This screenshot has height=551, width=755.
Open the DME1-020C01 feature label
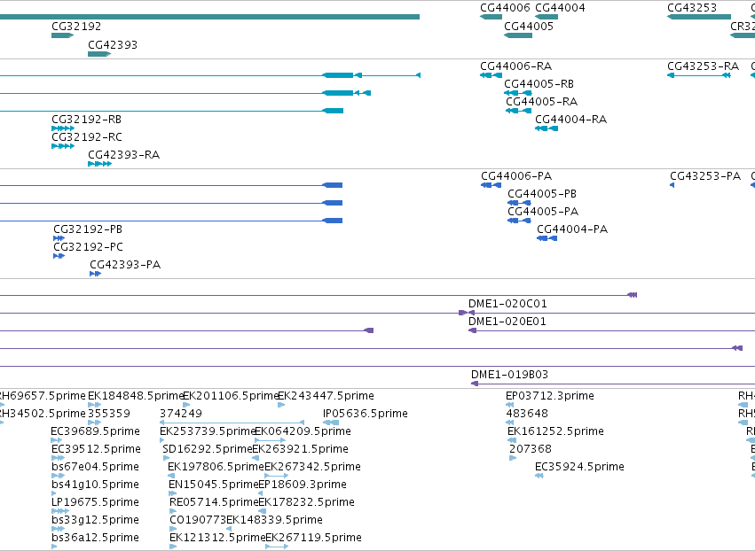(x=507, y=303)
